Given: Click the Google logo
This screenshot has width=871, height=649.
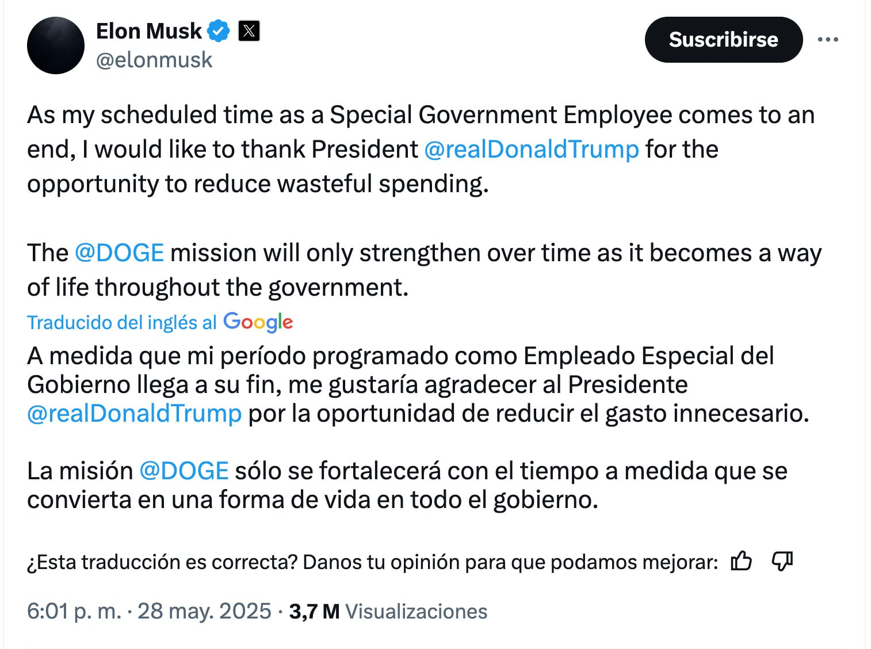Looking at the screenshot, I should (x=258, y=322).
